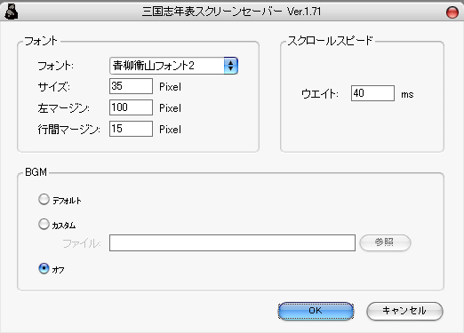464x333 pixels.
Task: Close the dialog with red button
Action: click(x=452, y=12)
